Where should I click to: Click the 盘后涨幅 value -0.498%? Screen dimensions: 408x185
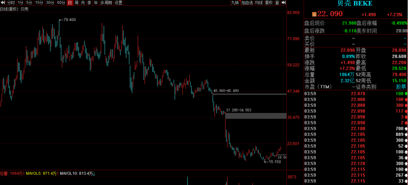[399, 23]
